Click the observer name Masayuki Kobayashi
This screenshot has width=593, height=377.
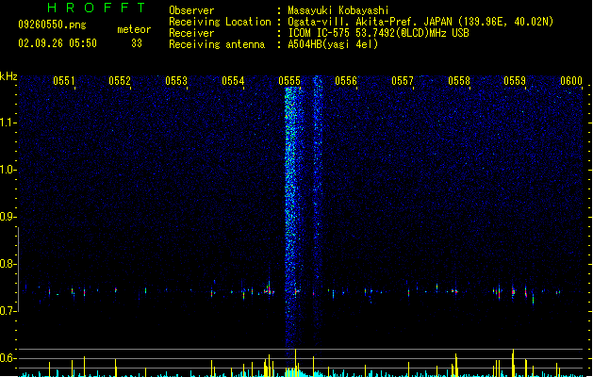point(338,10)
